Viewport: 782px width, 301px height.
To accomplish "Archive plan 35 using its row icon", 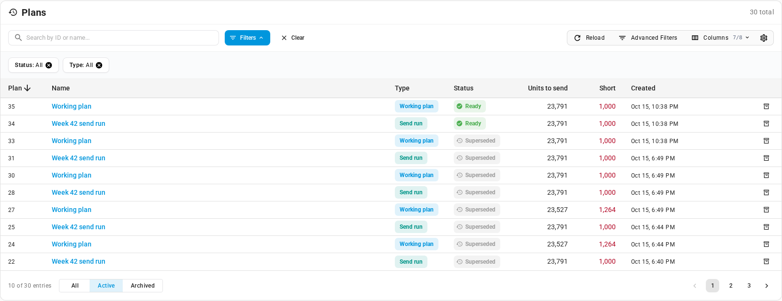I will [x=766, y=106].
